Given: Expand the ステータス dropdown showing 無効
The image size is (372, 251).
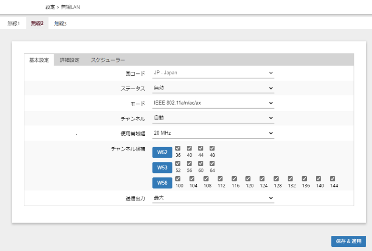Looking at the screenshot, I should (x=213, y=88).
